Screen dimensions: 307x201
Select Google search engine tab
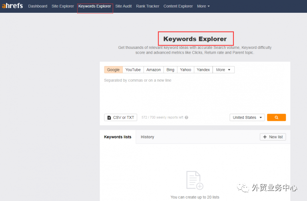point(114,70)
